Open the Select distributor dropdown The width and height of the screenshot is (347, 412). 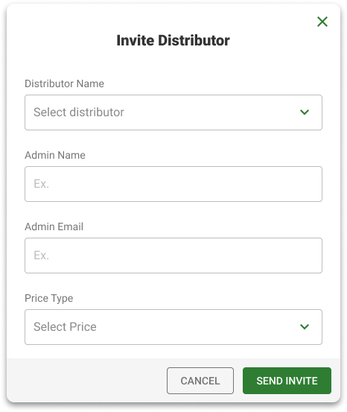coord(173,112)
